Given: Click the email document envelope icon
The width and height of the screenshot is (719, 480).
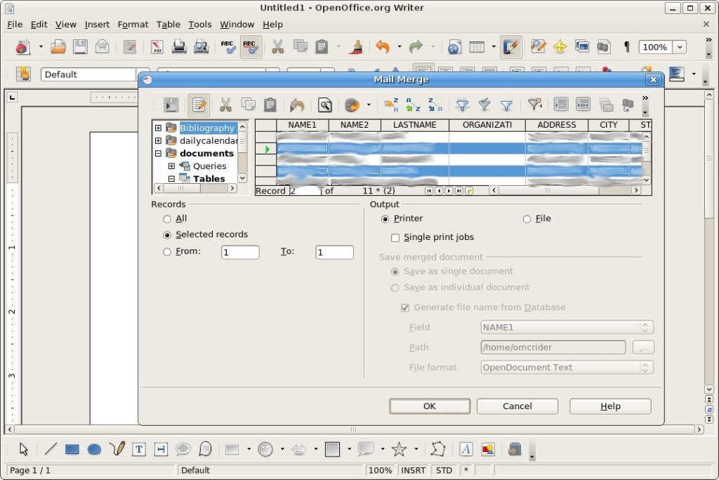Looking at the screenshot, I should coord(103,47).
